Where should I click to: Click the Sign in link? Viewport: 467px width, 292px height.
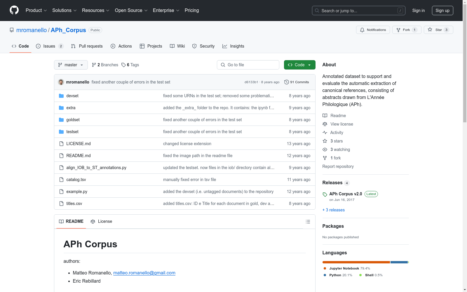[x=419, y=11]
